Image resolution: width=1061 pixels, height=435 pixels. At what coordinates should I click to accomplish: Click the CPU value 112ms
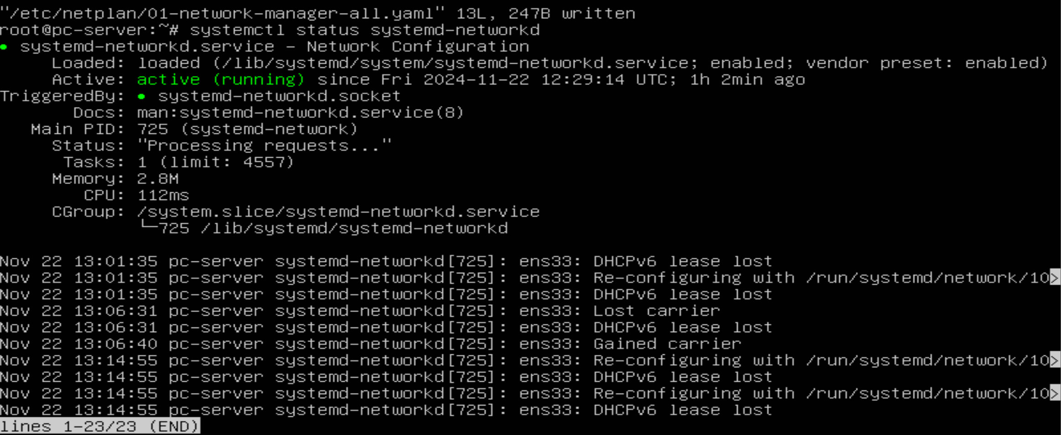click(163, 195)
